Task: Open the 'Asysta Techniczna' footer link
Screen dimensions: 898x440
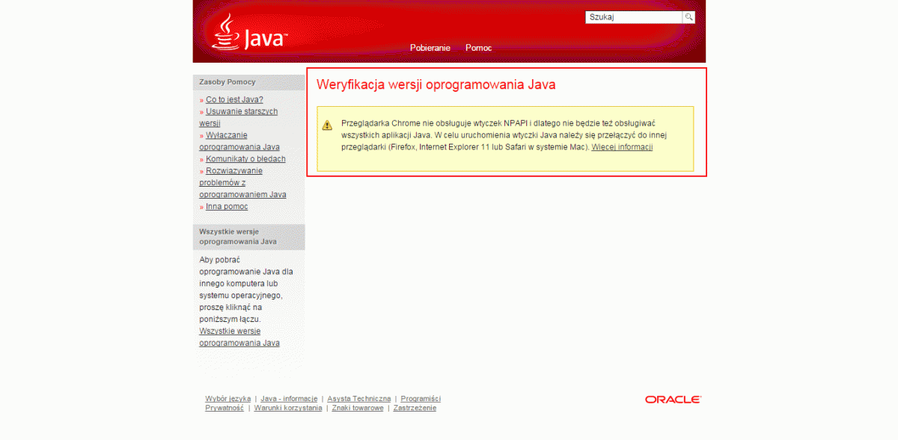Action: pos(358,399)
